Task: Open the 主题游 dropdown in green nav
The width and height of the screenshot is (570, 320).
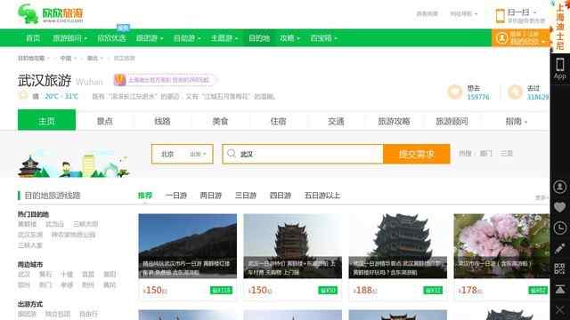Action: coord(224,38)
